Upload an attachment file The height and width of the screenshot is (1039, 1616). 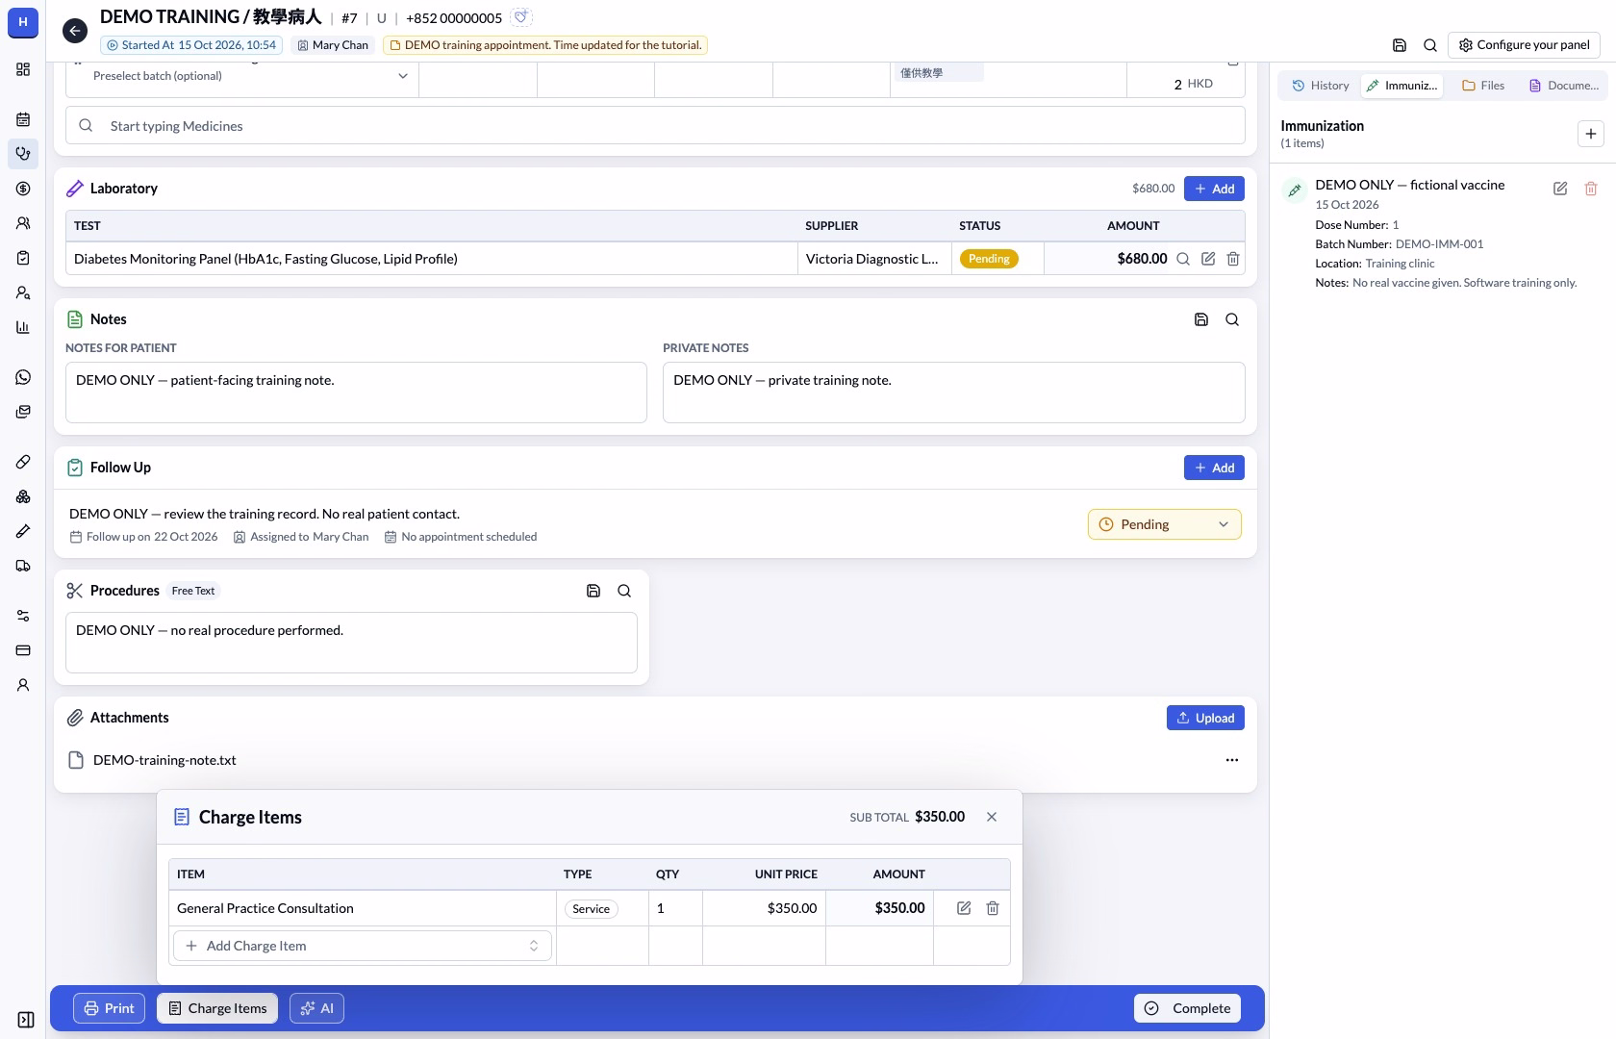1205,718
